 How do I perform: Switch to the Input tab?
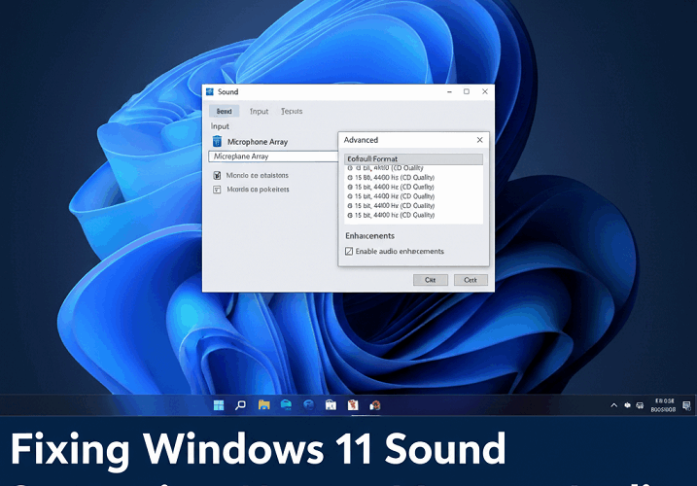(x=259, y=111)
